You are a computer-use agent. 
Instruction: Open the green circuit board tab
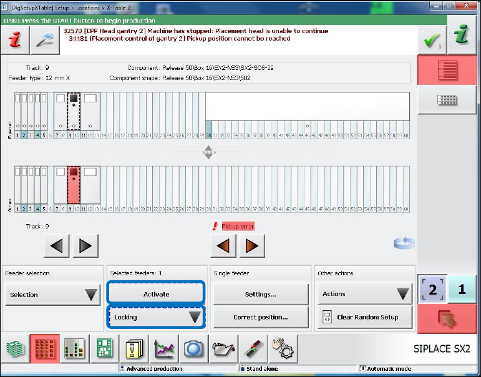coord(104,350)
